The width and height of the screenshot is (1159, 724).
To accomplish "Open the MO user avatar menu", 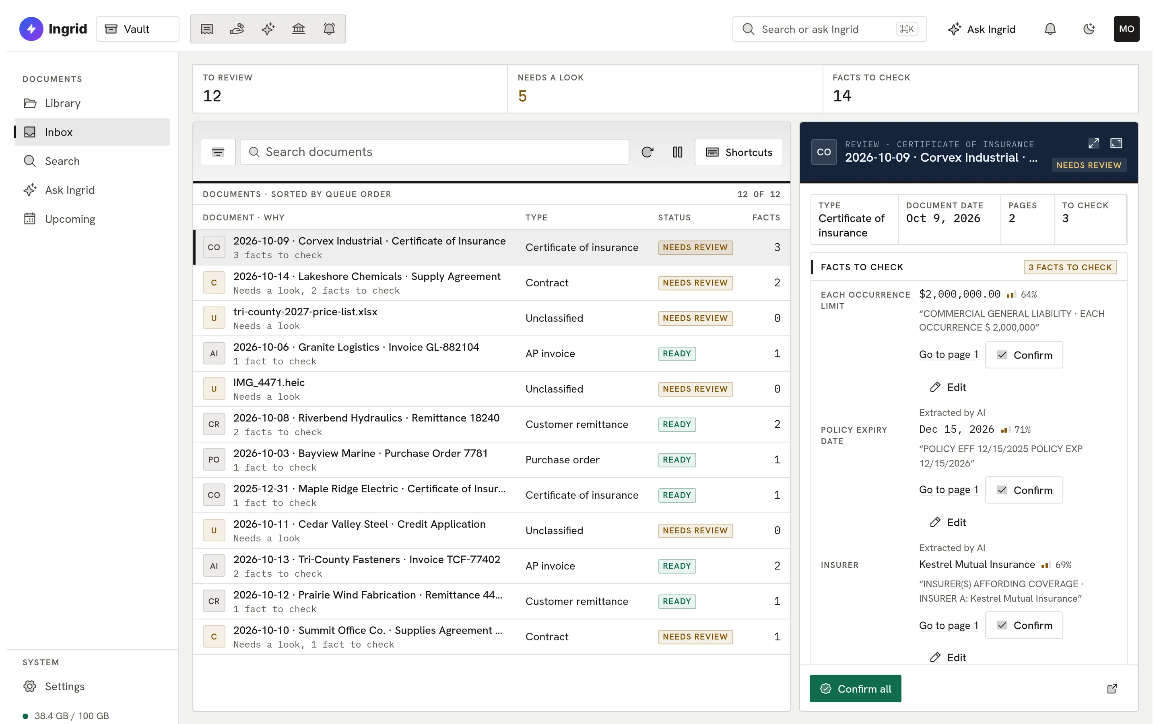I will (x=1126, y=29).
